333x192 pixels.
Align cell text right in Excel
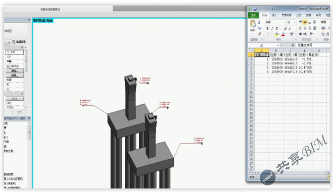(x=310, y=28)
